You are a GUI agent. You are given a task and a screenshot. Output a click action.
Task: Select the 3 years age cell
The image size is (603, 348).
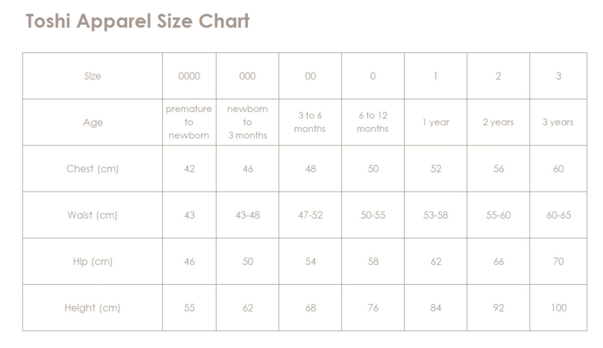(x=558, y=122)
